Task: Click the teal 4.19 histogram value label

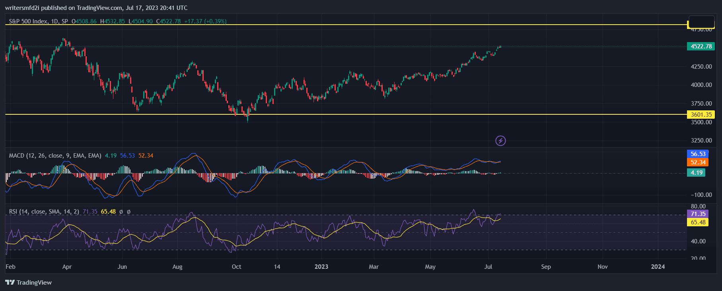Action: [696, 173]
